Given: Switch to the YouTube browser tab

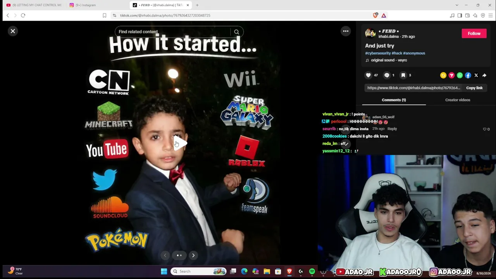Looking at the screenshot, I should coord(34,5).
